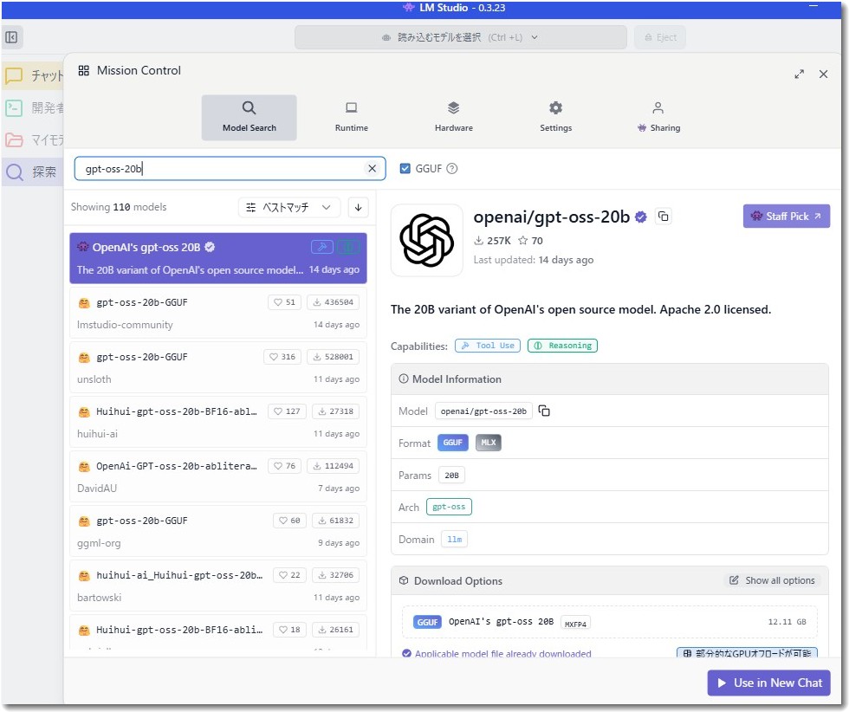Image resolution: width=849 pixels, height=712 pixels.
Task: Toggle the GGUF filter checkbox
Action: [x=405, y=168]
